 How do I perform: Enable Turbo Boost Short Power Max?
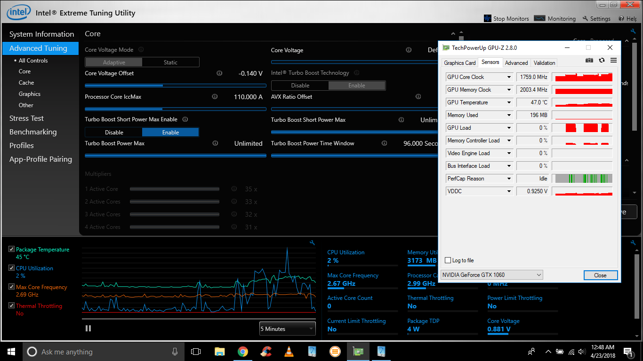tap(170, 132)
